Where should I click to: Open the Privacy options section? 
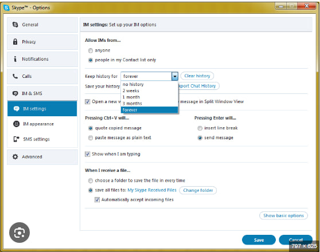(42, 42)
